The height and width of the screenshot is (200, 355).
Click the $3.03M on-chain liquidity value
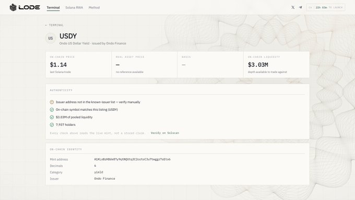pyautogui.click(x=258, y=65)
